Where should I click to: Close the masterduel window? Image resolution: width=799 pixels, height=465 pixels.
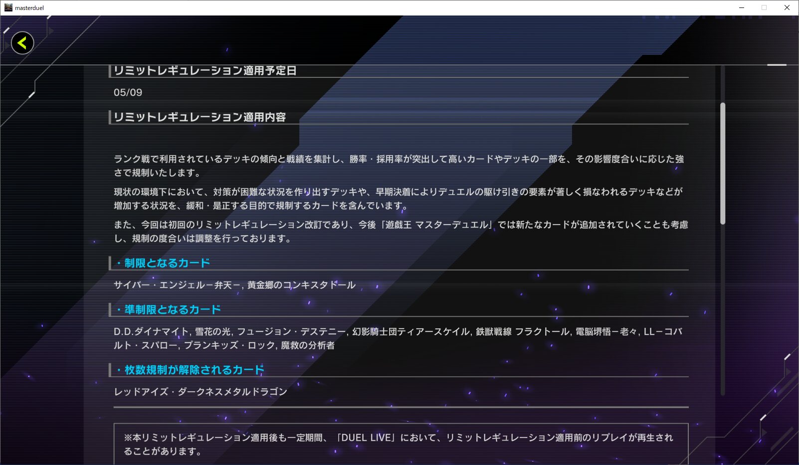787,7
